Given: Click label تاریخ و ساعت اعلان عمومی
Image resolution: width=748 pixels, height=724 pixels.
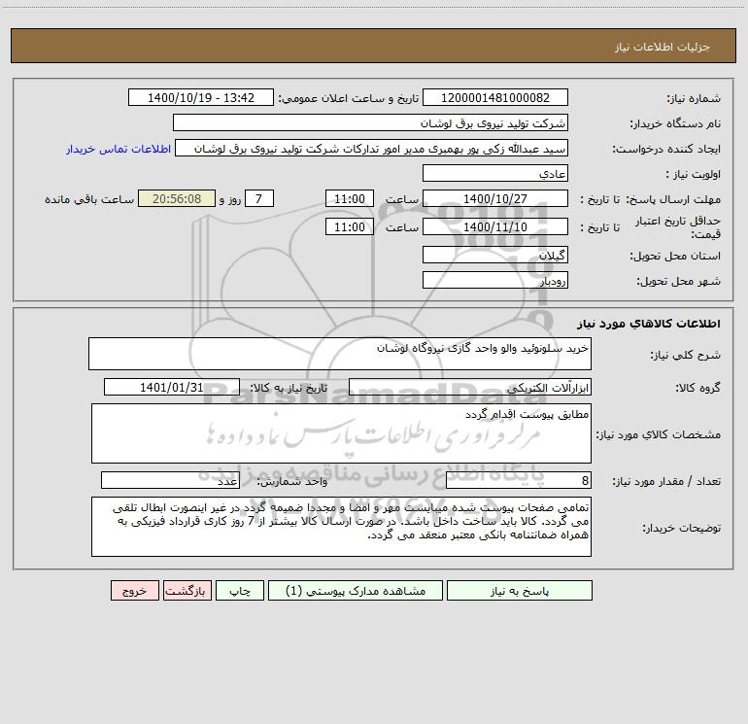Looking at the screenshot, I should (x=348, y=99).
